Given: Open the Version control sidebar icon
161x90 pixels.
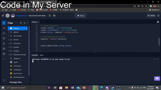Looking at the screenshot, I should (x=4, y=28).
